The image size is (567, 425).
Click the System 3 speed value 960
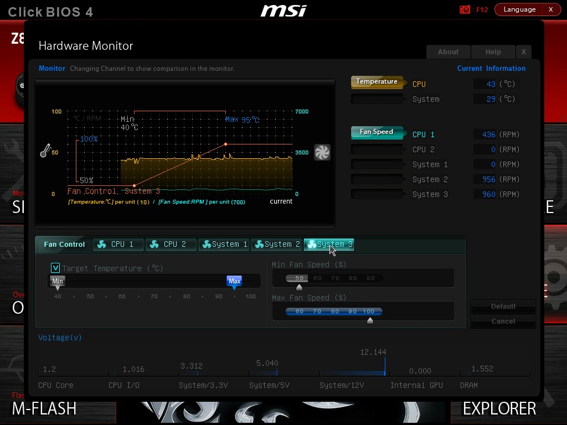[488, 194]
